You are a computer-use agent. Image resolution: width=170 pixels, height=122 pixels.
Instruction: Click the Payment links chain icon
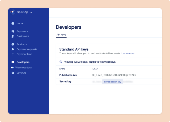tap(13, 54)
